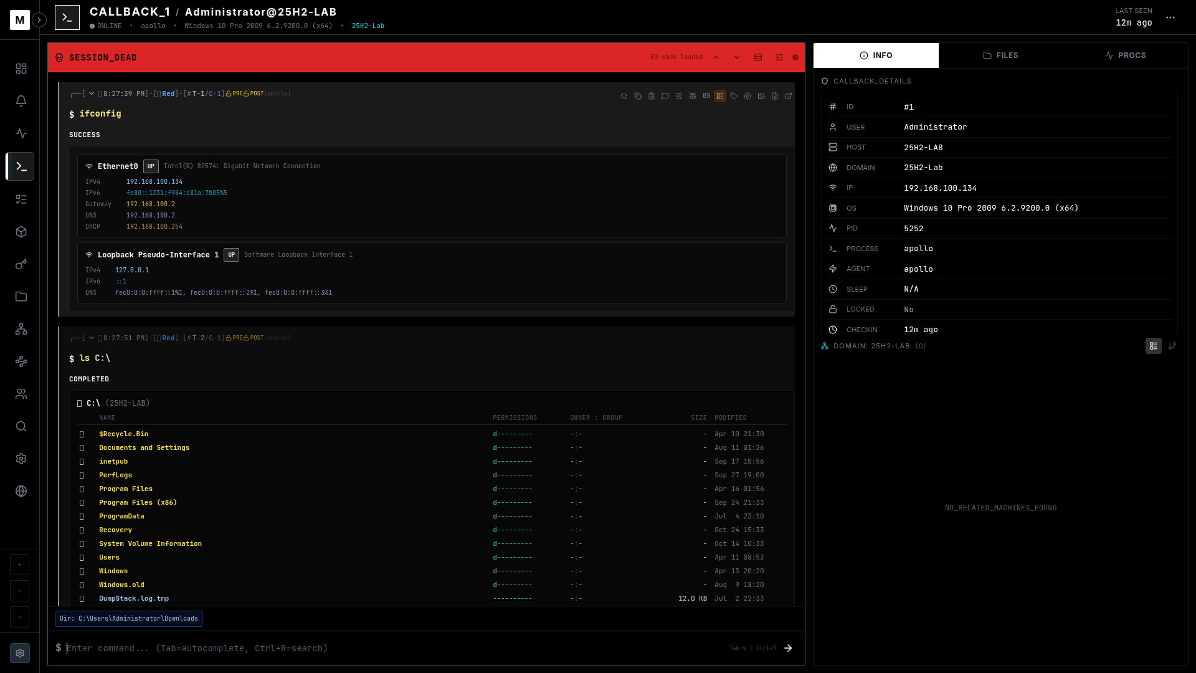Open the bell notifications sidebar icon

point(21,101)
